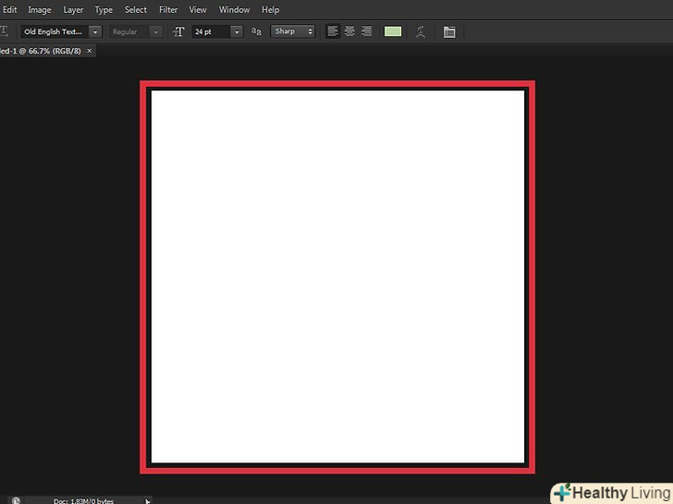Close the open document tab

coord(90,51)
